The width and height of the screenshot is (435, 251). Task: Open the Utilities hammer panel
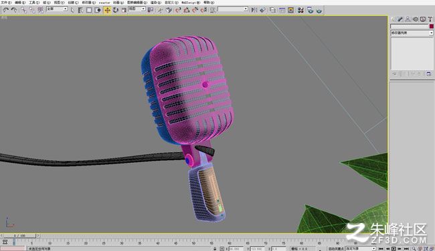pyautogui.click(x=430, y=19)
